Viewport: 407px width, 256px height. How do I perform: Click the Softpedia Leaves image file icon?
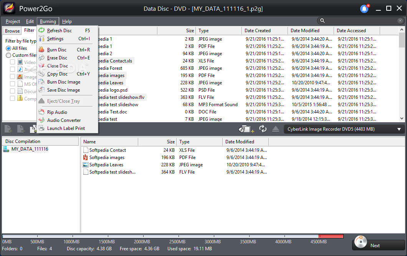[85, 164]
